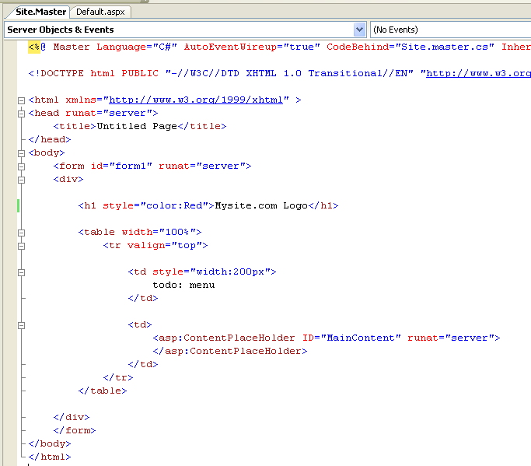
Task: Collapse the body tag outlining node
Action: tap(22, 153)
